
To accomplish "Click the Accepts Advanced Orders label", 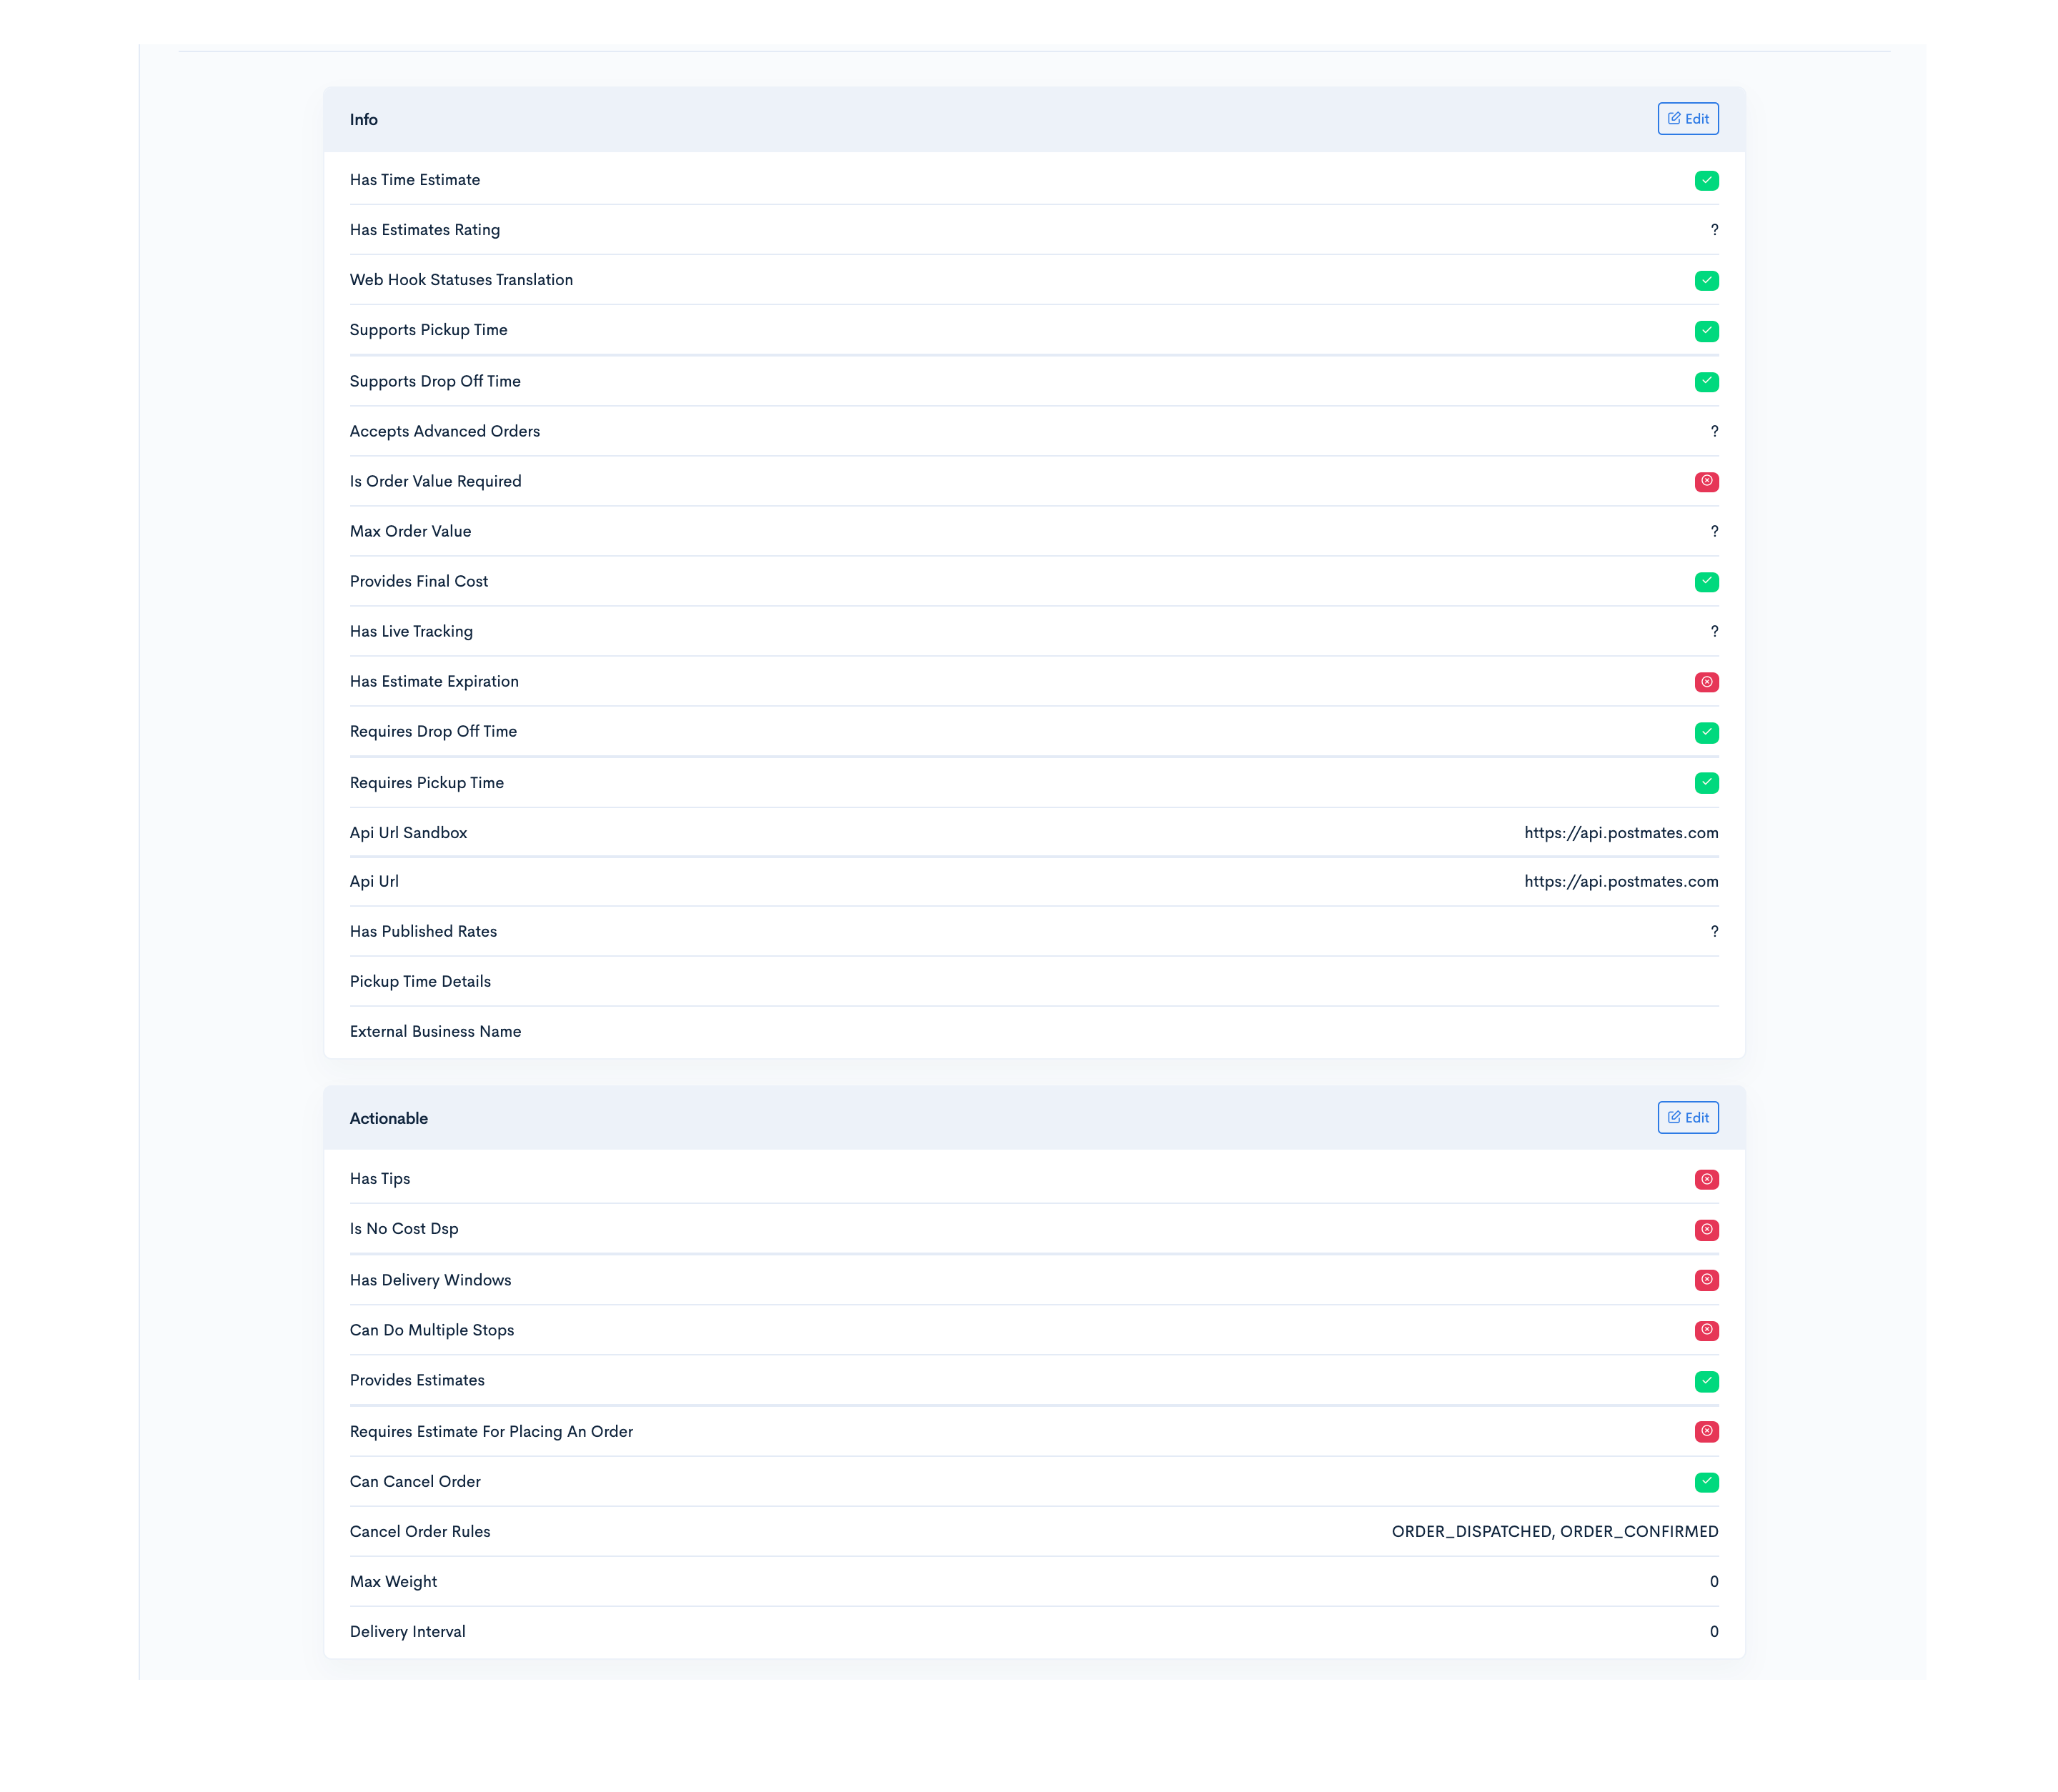I will (x=445, y=431).
